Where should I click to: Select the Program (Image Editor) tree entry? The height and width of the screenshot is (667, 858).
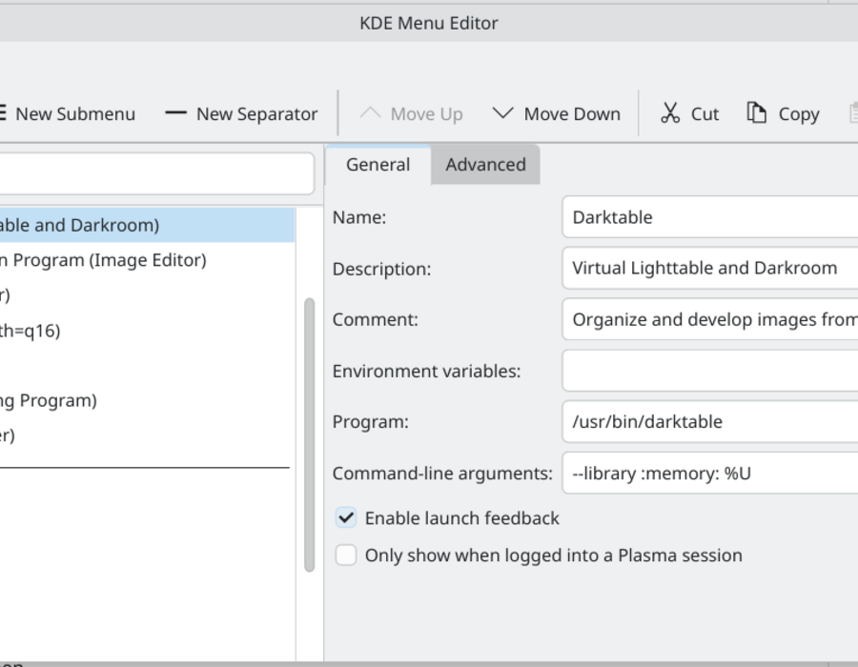[147, 260]
